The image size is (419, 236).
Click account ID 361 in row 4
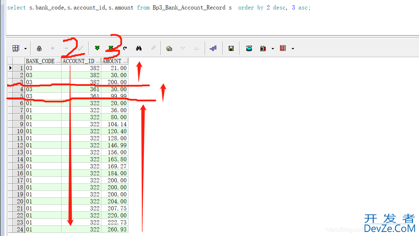click(x=81, y=89)
